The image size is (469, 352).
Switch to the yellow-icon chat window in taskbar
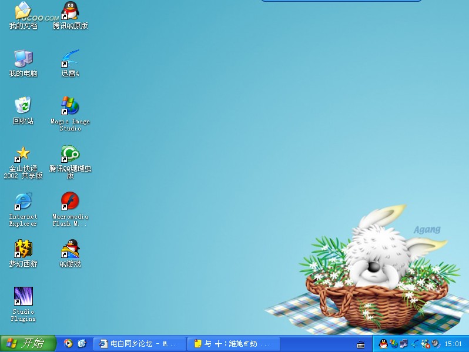pyautogui.click(x=234, y=344)
